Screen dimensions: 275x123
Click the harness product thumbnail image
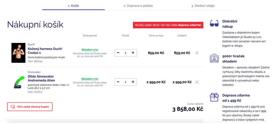18,53
